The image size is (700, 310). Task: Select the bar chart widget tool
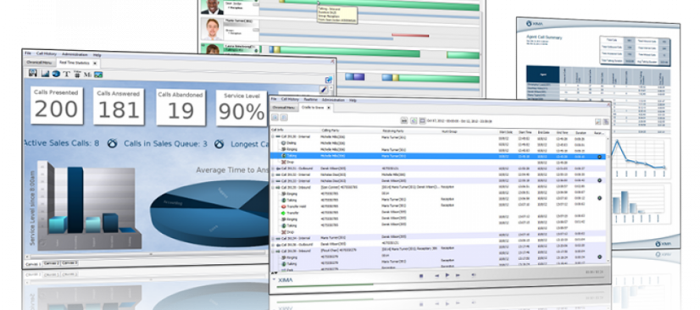point(45,74)
